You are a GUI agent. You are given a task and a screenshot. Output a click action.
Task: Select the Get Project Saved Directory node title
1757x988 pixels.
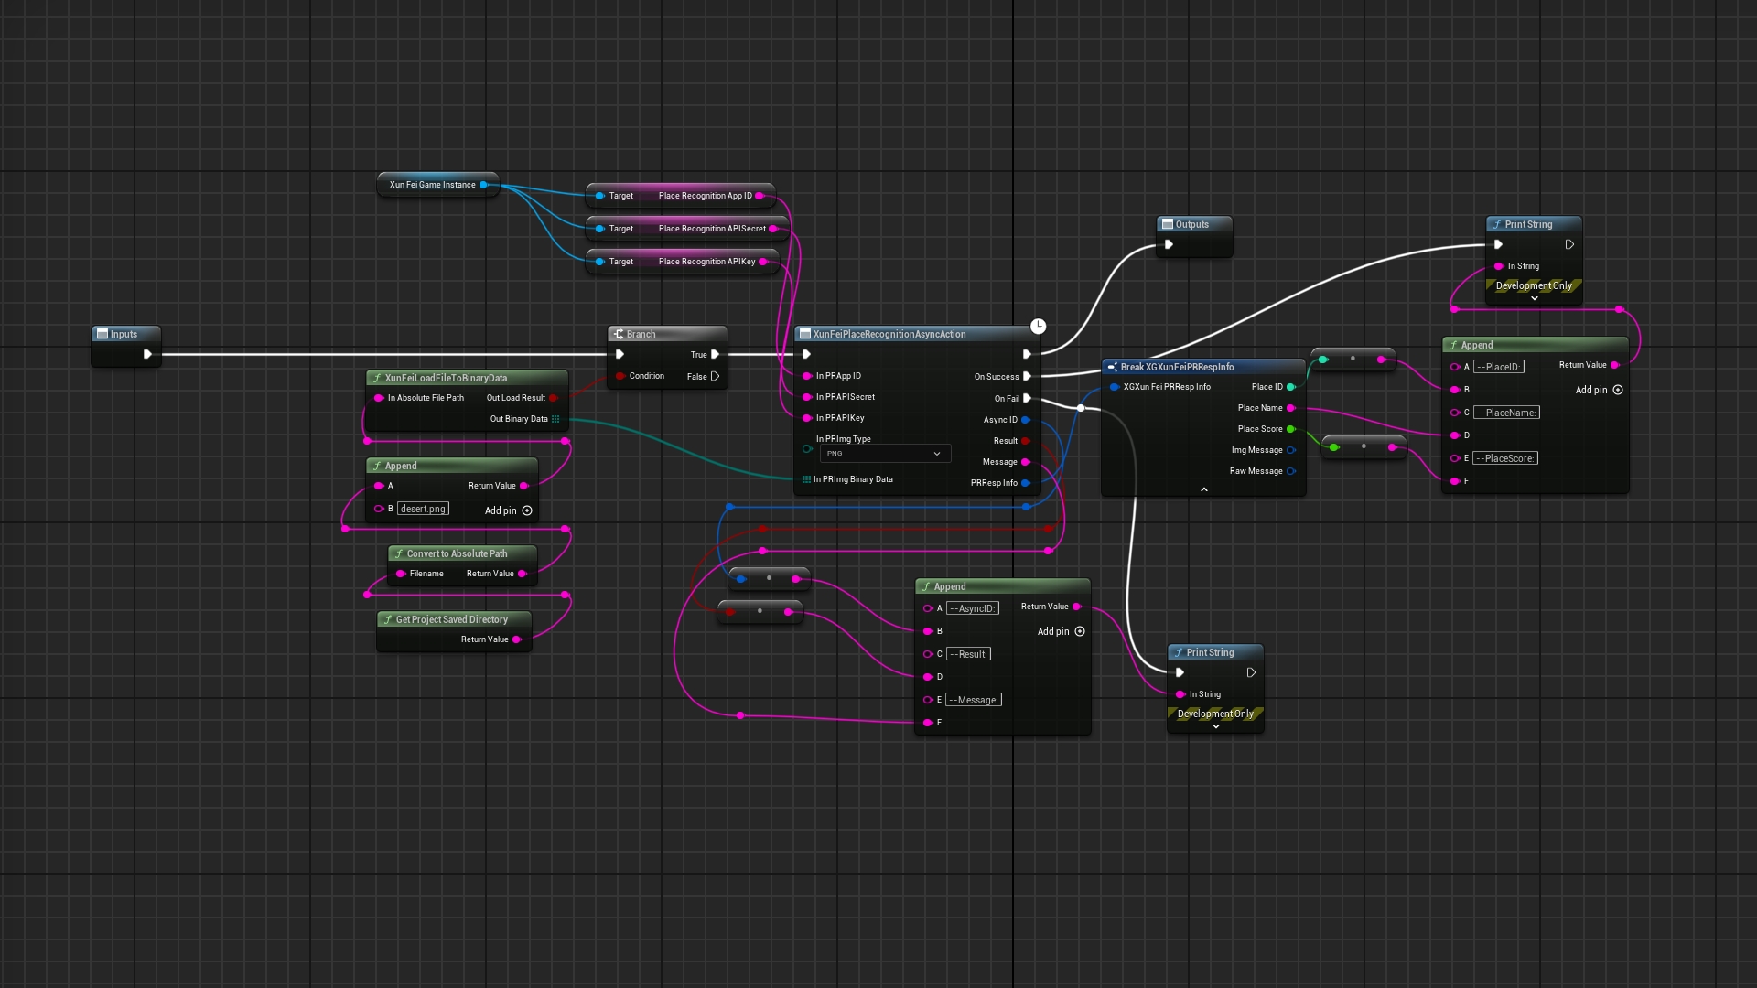[x=451, y=619]
